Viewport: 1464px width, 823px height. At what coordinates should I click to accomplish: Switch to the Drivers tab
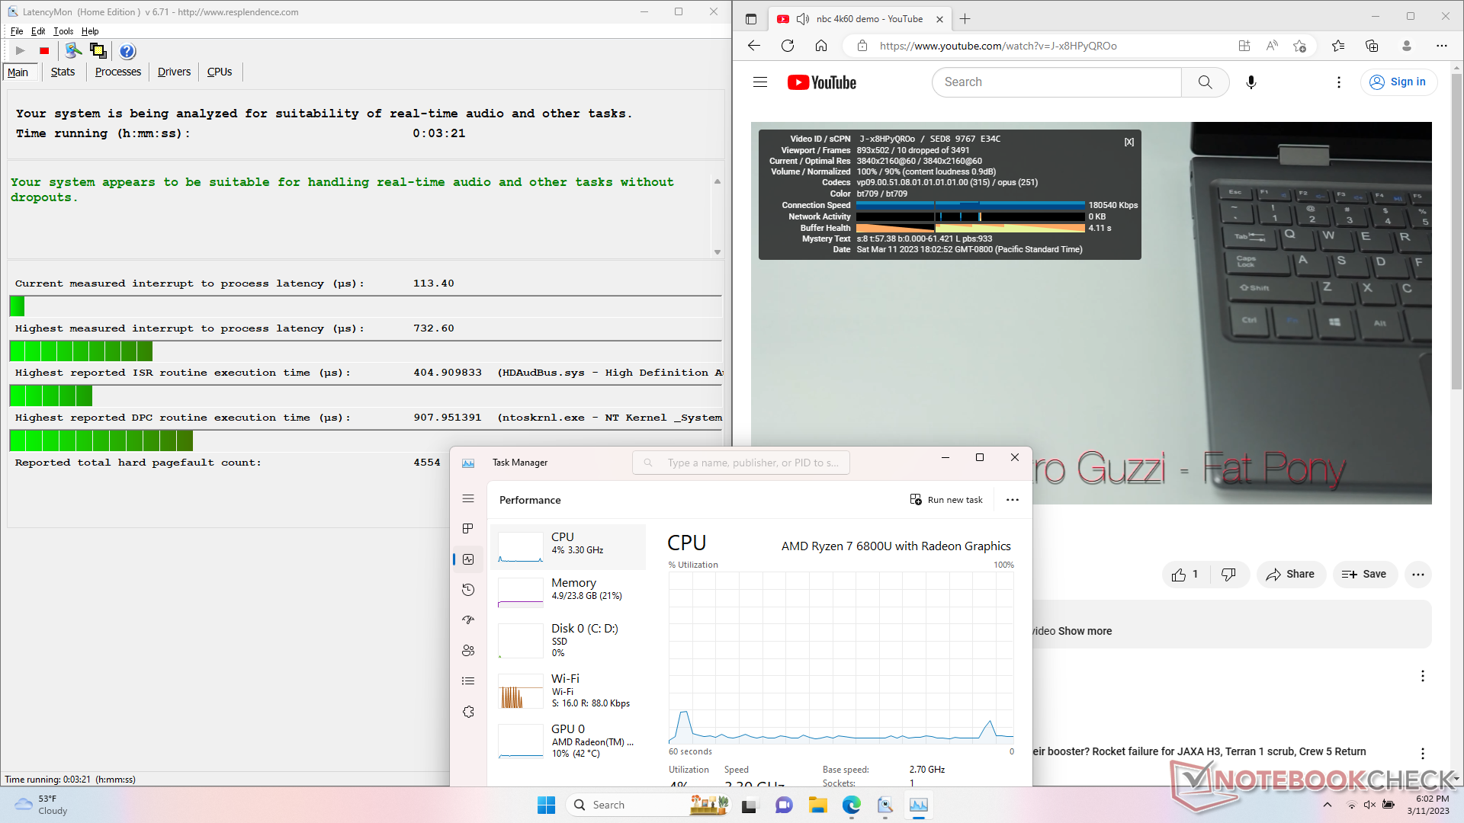click(x=174, y=72)
